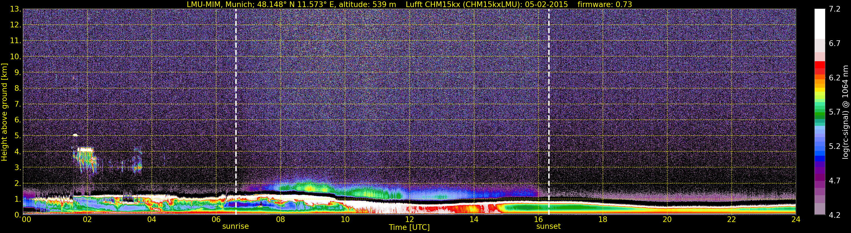Click the colorbar tick value 6.2
The height and width of the screenshot is (233, 851).
(835, 78)
